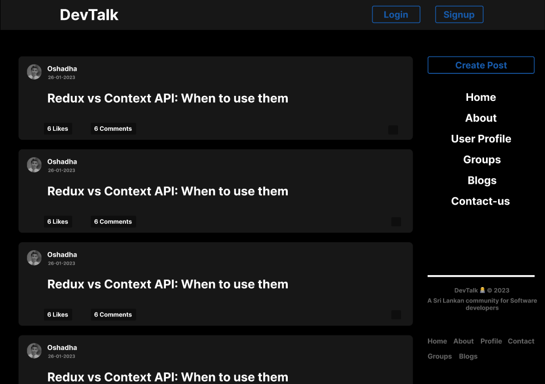Click Oshadha's avatar on the fourth post

(x=34, y=351)
